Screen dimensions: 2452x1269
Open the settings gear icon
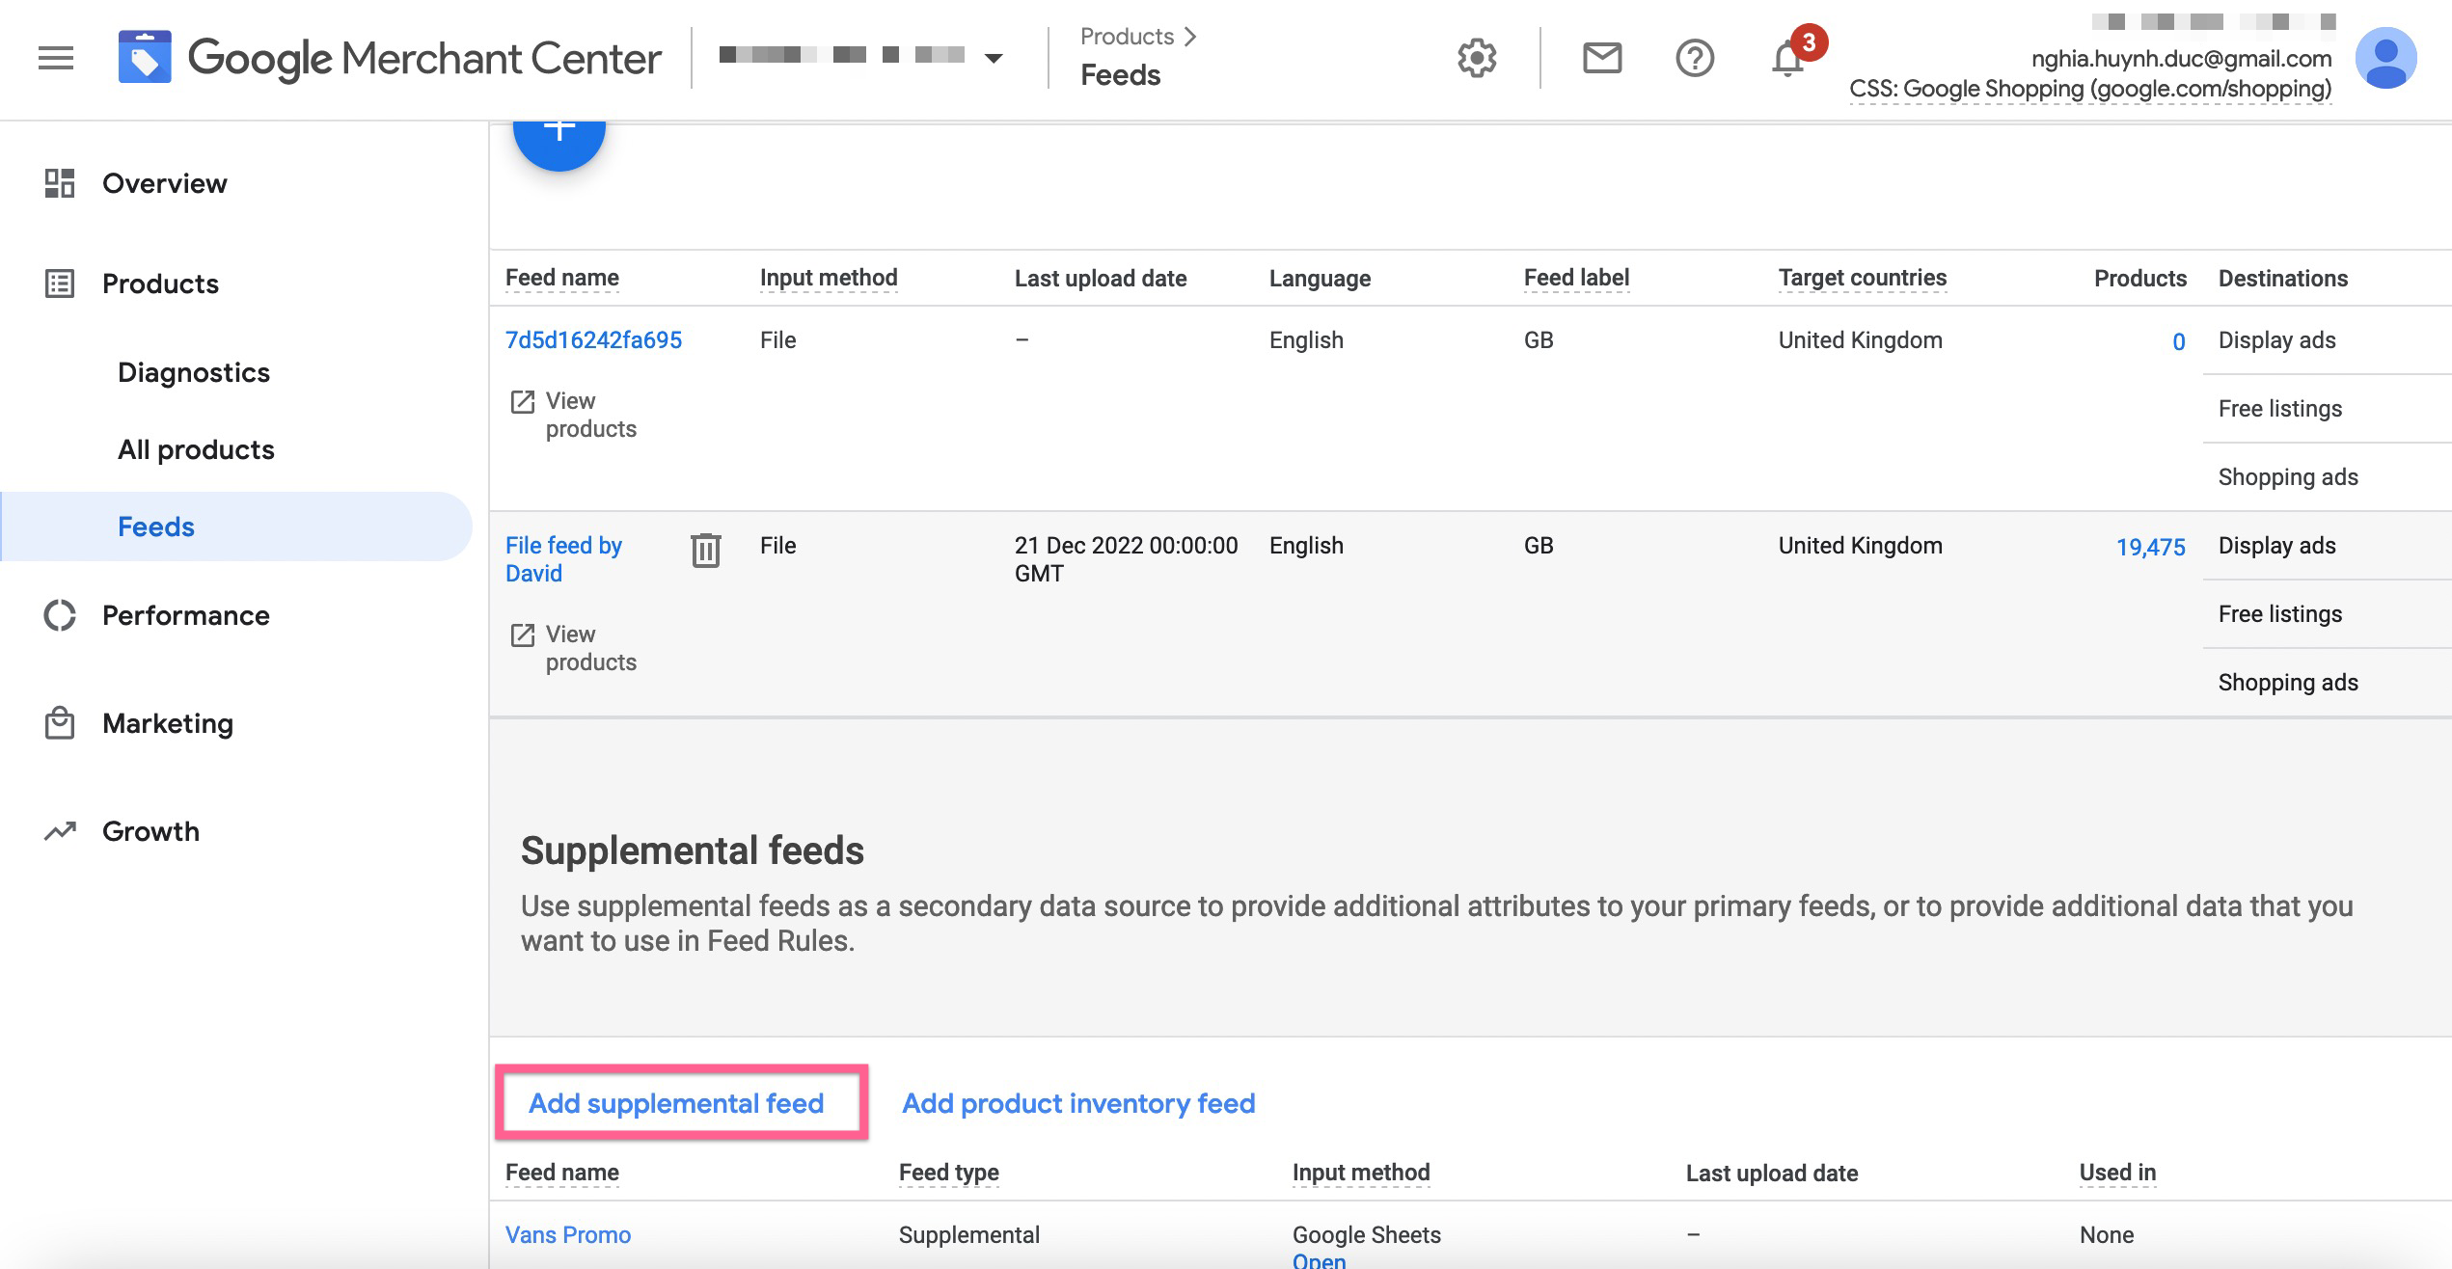point(1477,58)
